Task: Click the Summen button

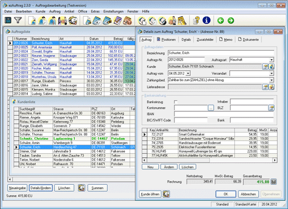Action: coord(97,188)
